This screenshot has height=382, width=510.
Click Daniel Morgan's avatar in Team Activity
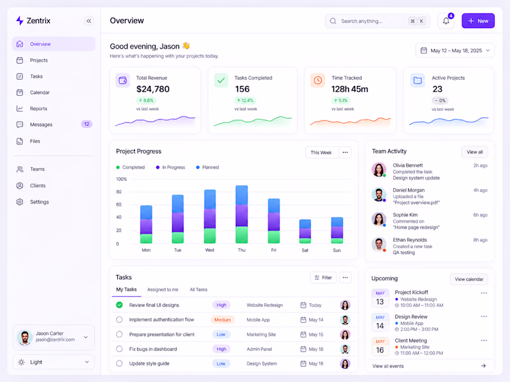[379, 195]
